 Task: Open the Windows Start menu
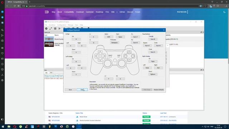pos(3,126)
